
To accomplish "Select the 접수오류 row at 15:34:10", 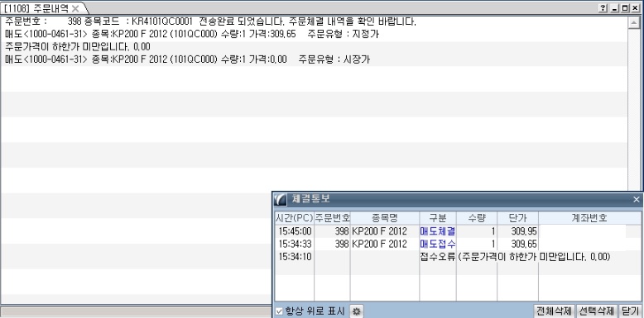I will (450, 258).
